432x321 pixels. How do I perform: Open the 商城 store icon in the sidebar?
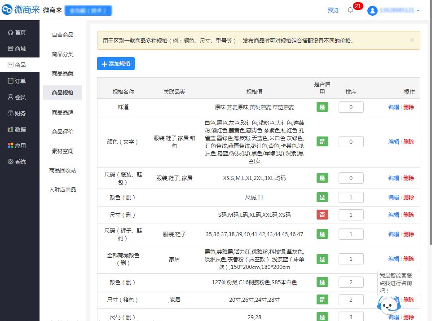(x=10, y=48)
